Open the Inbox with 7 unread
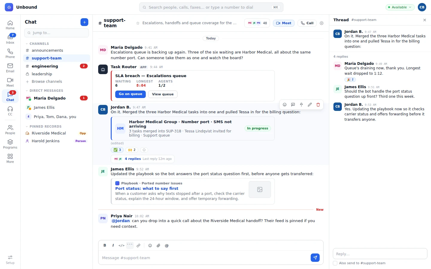This screenshot has width=431, height=269. click(x=10, y=39)
